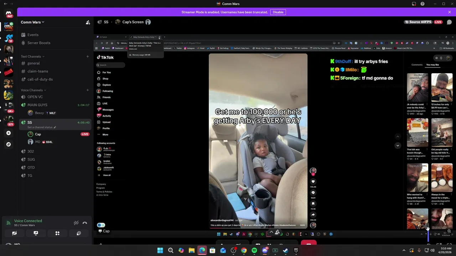Open the call-of-duty-8s channel
This screenshot has height=256, width=456.
[55, 79]
